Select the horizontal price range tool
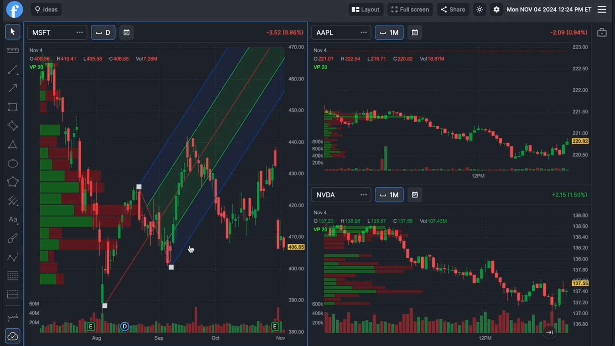The height and width of the screenshot is (346, 615). coord(12,294)
